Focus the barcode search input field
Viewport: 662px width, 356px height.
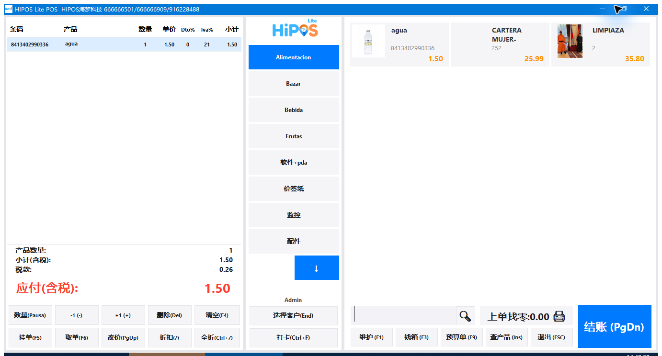coord(403,316)
